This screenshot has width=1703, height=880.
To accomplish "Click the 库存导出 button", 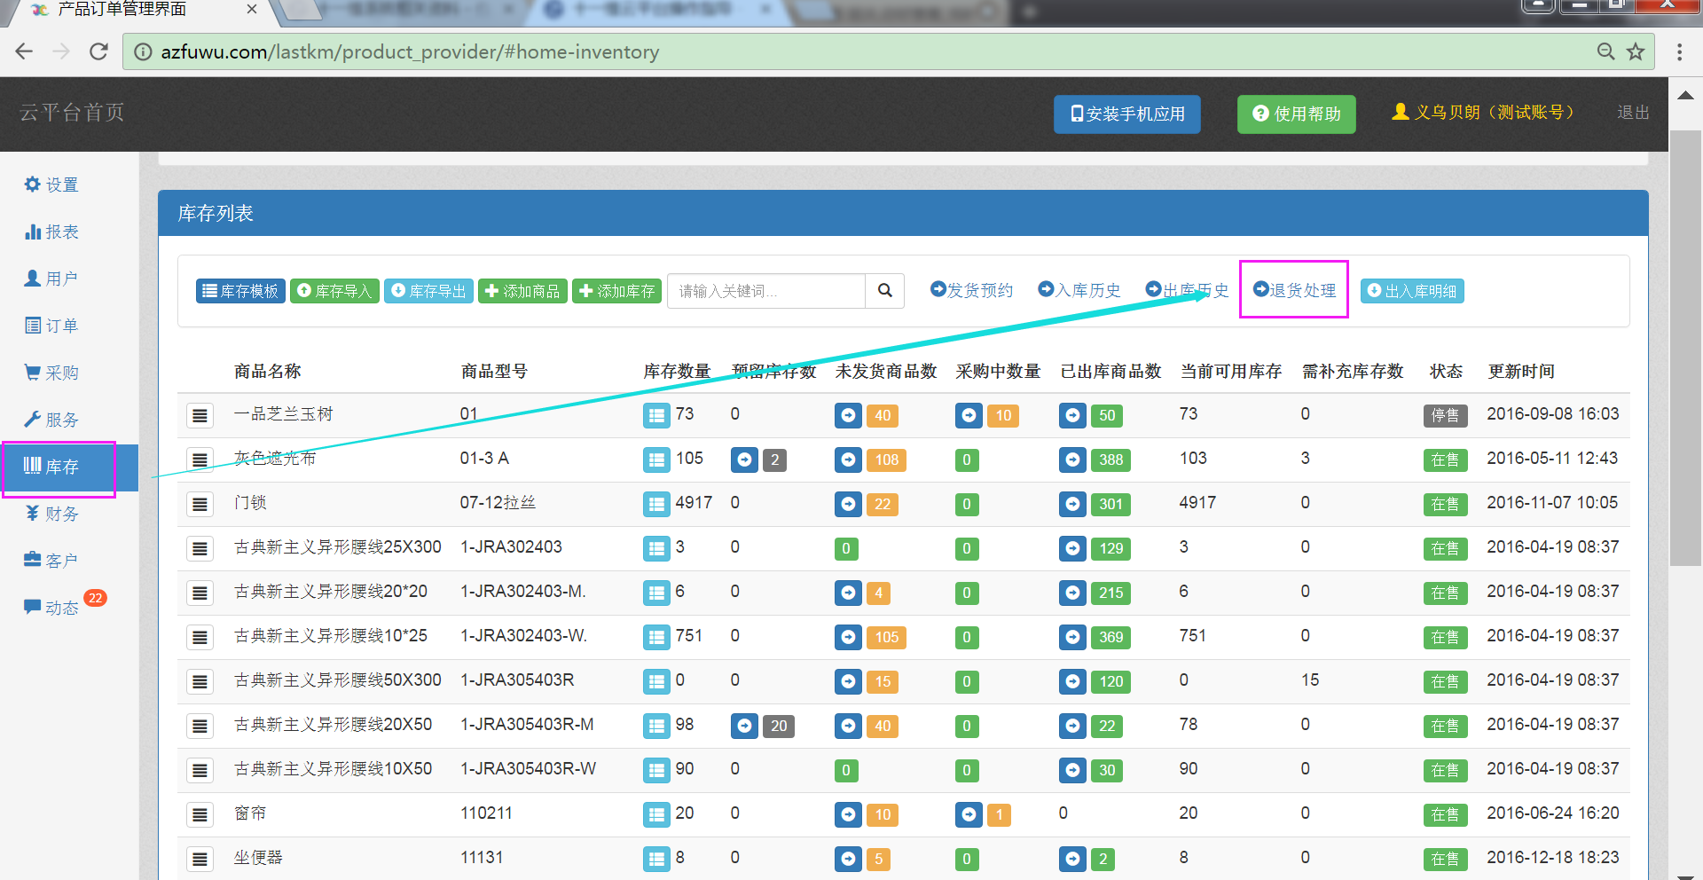I will point(428,291).
